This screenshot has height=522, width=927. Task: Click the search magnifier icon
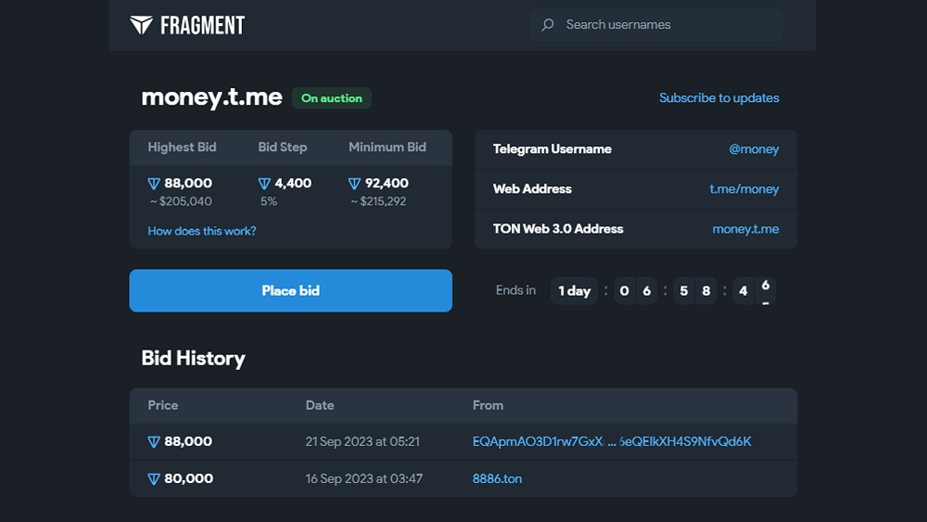coord(548,25)
